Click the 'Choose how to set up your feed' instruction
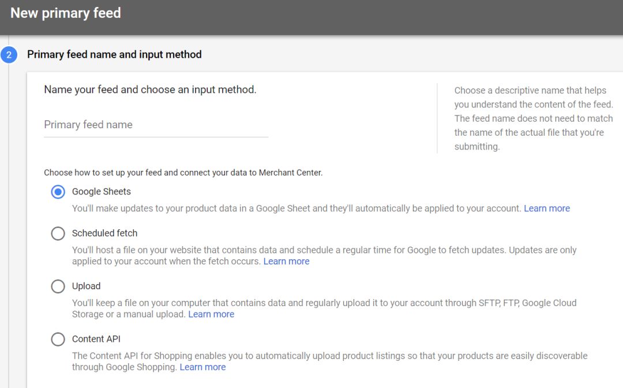The image size is (623, 388). click(x=183, y=173)
